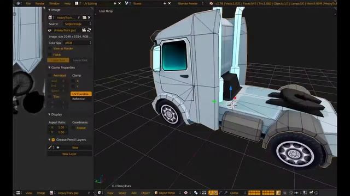This screenshot has height=196, width=350.
Task: Click the Blender logo icon in header
Action: [211, 3]
